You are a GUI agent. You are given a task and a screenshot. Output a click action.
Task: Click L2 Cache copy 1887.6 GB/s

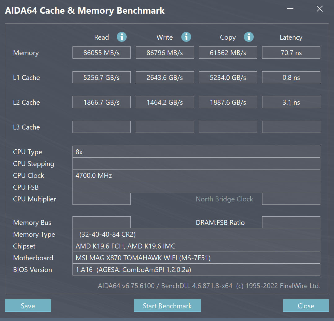coord(228,102)
